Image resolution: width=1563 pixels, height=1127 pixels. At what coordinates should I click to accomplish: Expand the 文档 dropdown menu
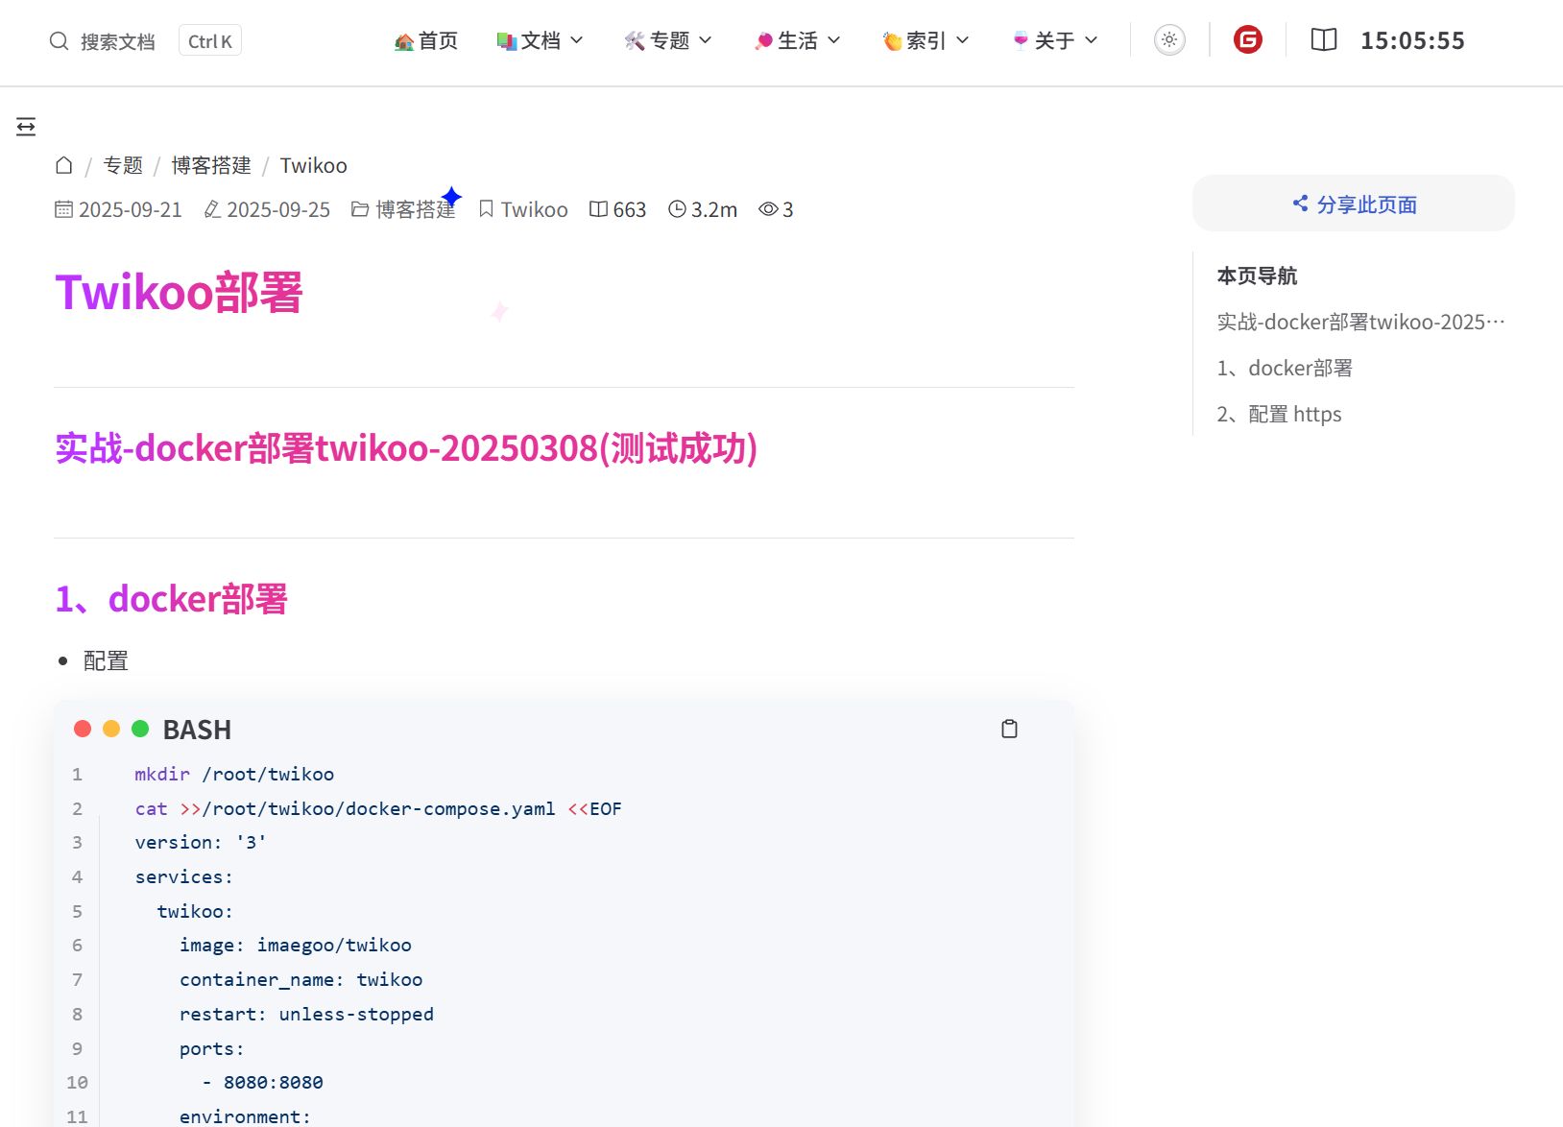[x=540, y=40]
